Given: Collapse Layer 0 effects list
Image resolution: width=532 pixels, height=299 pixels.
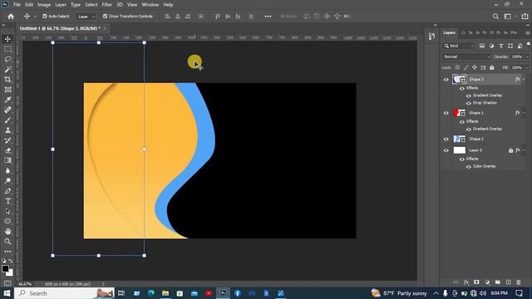Looking at the screenshot, I should coord(525,150).
